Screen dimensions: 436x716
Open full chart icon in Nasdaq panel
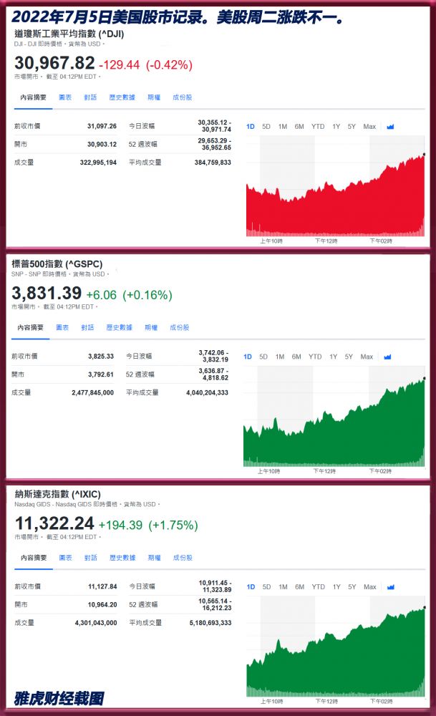coord(390,587)
